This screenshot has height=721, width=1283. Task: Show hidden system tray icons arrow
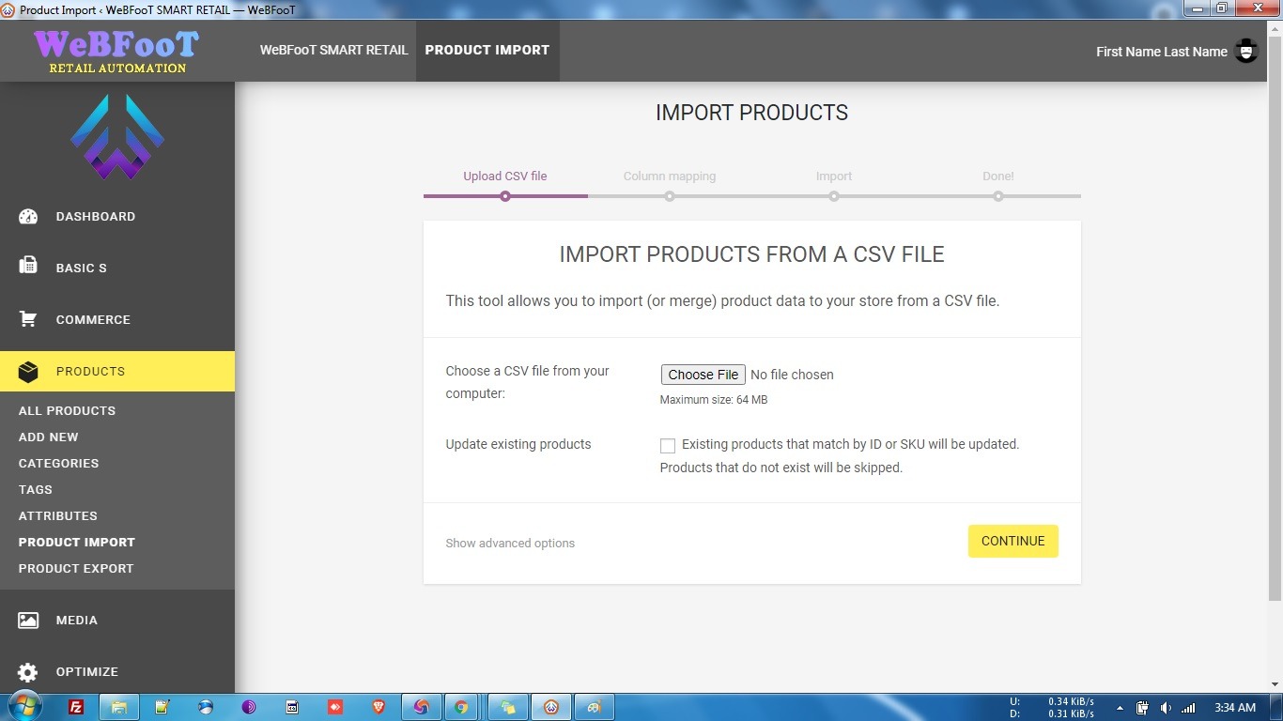coord(1119,708)
